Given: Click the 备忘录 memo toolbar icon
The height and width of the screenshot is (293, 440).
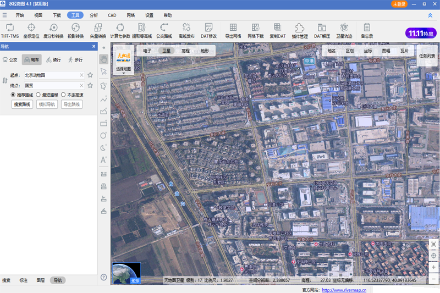Looking at the screenshot, I should pyautogui.click(x=367, y=27).
